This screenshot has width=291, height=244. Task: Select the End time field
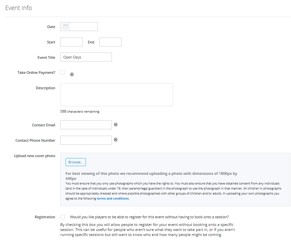[111, 42]
